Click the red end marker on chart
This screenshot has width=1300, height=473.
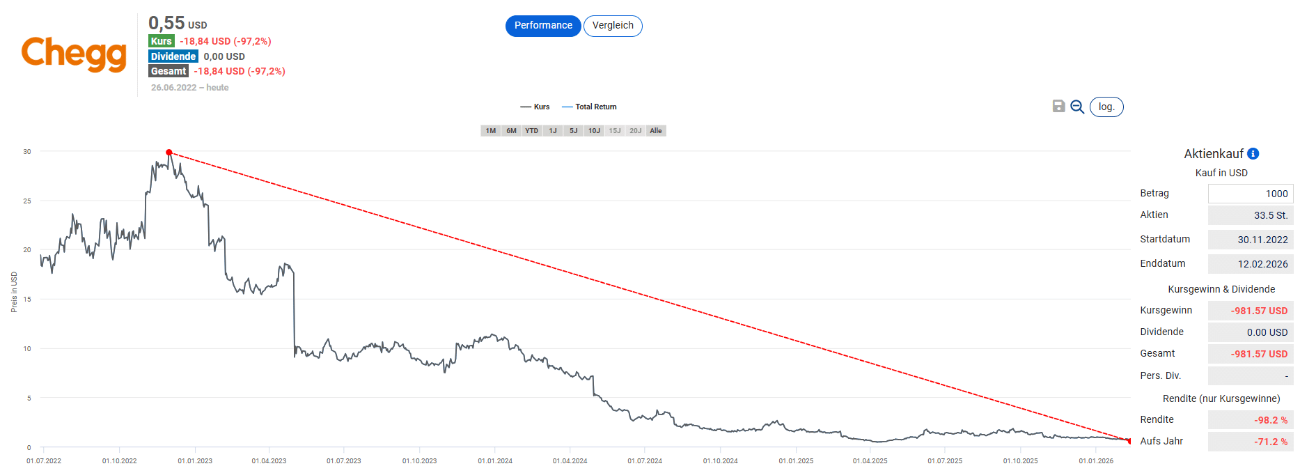(x=1129, y=440)
